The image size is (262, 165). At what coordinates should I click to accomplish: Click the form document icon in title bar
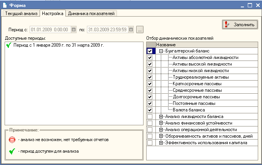point(5,5)
